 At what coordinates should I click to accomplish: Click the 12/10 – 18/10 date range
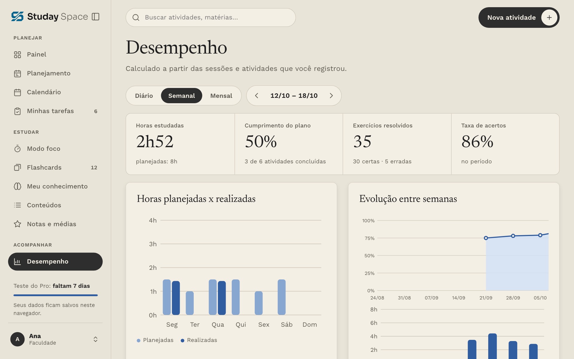294,96
